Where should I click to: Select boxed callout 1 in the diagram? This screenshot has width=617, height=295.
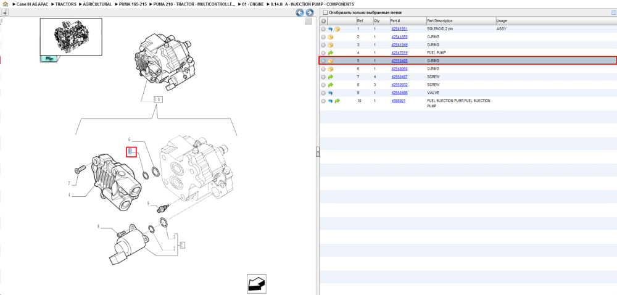click(x=183, y=244)
